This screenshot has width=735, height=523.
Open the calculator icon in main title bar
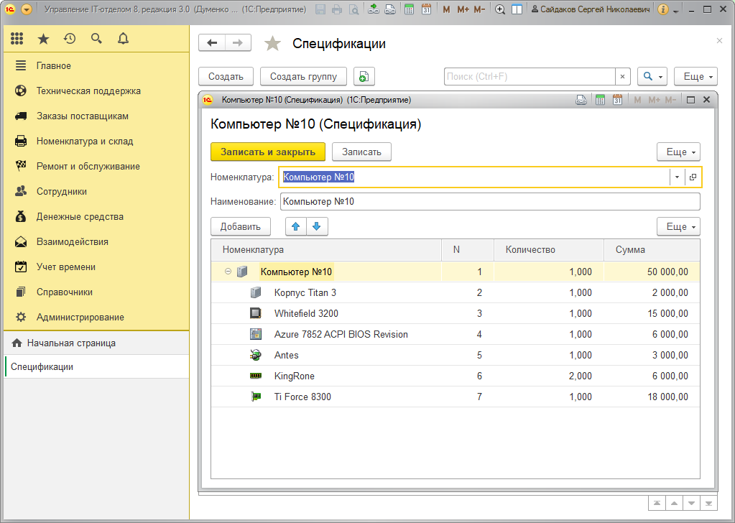(x=410, y=9)
